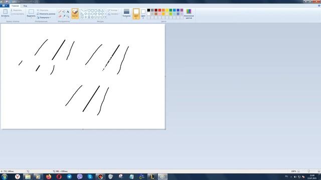Pick the red color swatch
Viewport: 321px width, 180px height.
(159, 10)
